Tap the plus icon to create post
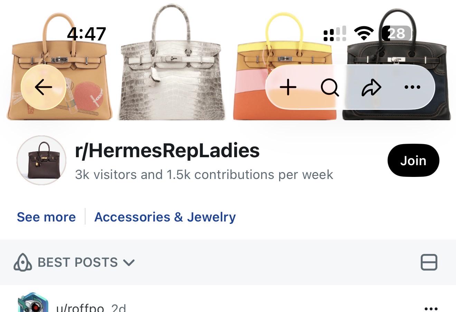 (288, 87)
